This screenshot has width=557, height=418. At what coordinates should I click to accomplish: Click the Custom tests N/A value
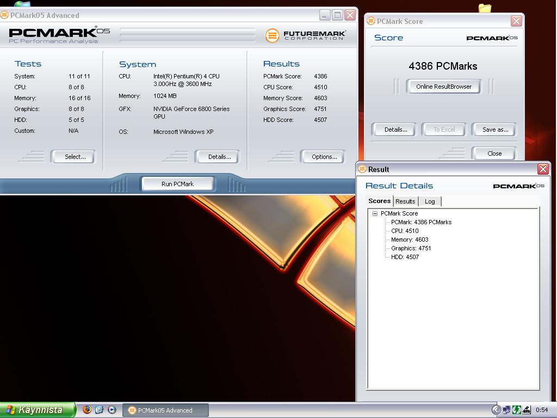(x=73, y=131)
